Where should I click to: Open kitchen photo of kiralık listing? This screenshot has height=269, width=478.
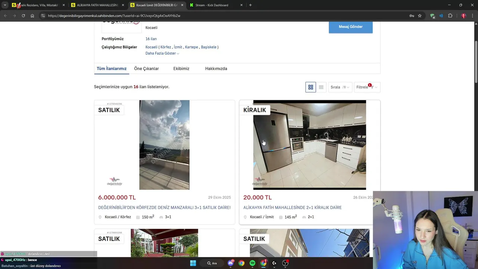[x=310, y=145]
